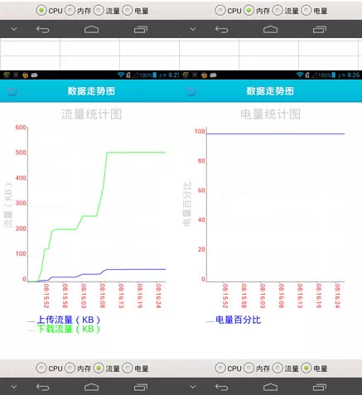This screenshot has width=362, height=395.
Task: Tap the 流量统计图 chart heading
Action: [91, 114]
